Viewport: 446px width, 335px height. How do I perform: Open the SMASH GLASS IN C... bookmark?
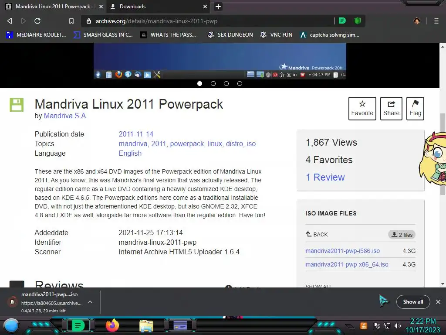(x=103, y=35)
